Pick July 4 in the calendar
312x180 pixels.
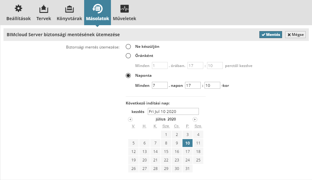click(x=198, y=134)
